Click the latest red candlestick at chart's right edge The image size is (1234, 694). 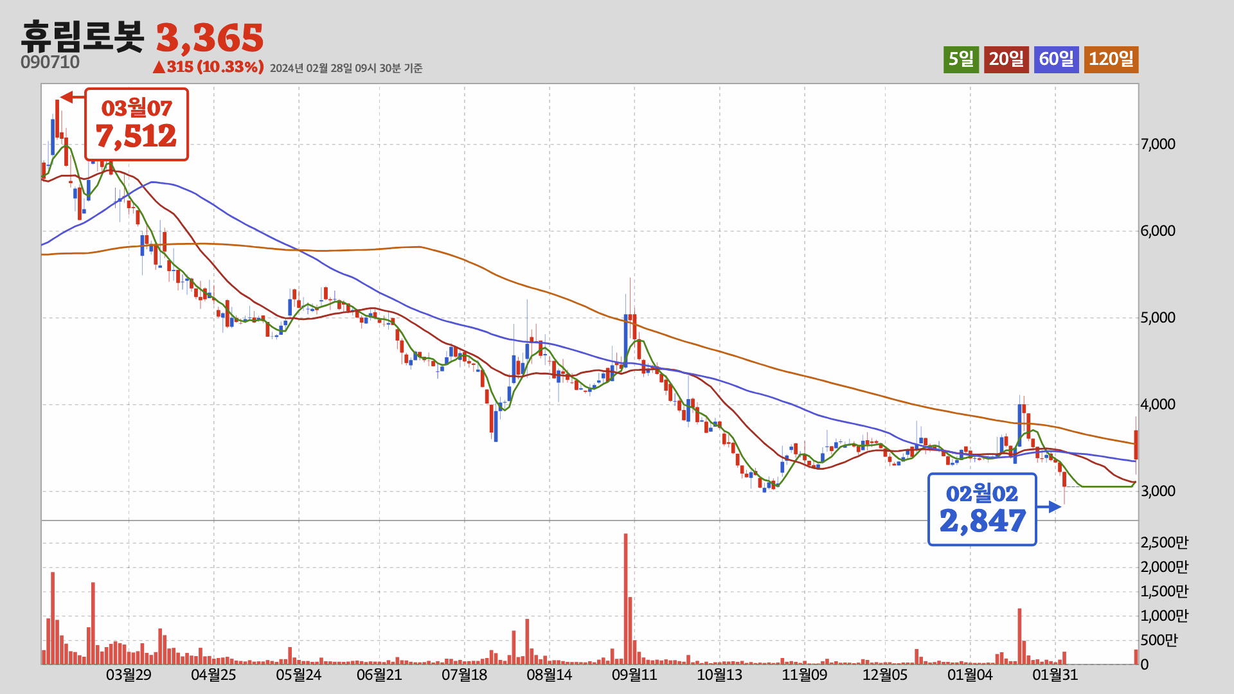[x=1136, y=444]
